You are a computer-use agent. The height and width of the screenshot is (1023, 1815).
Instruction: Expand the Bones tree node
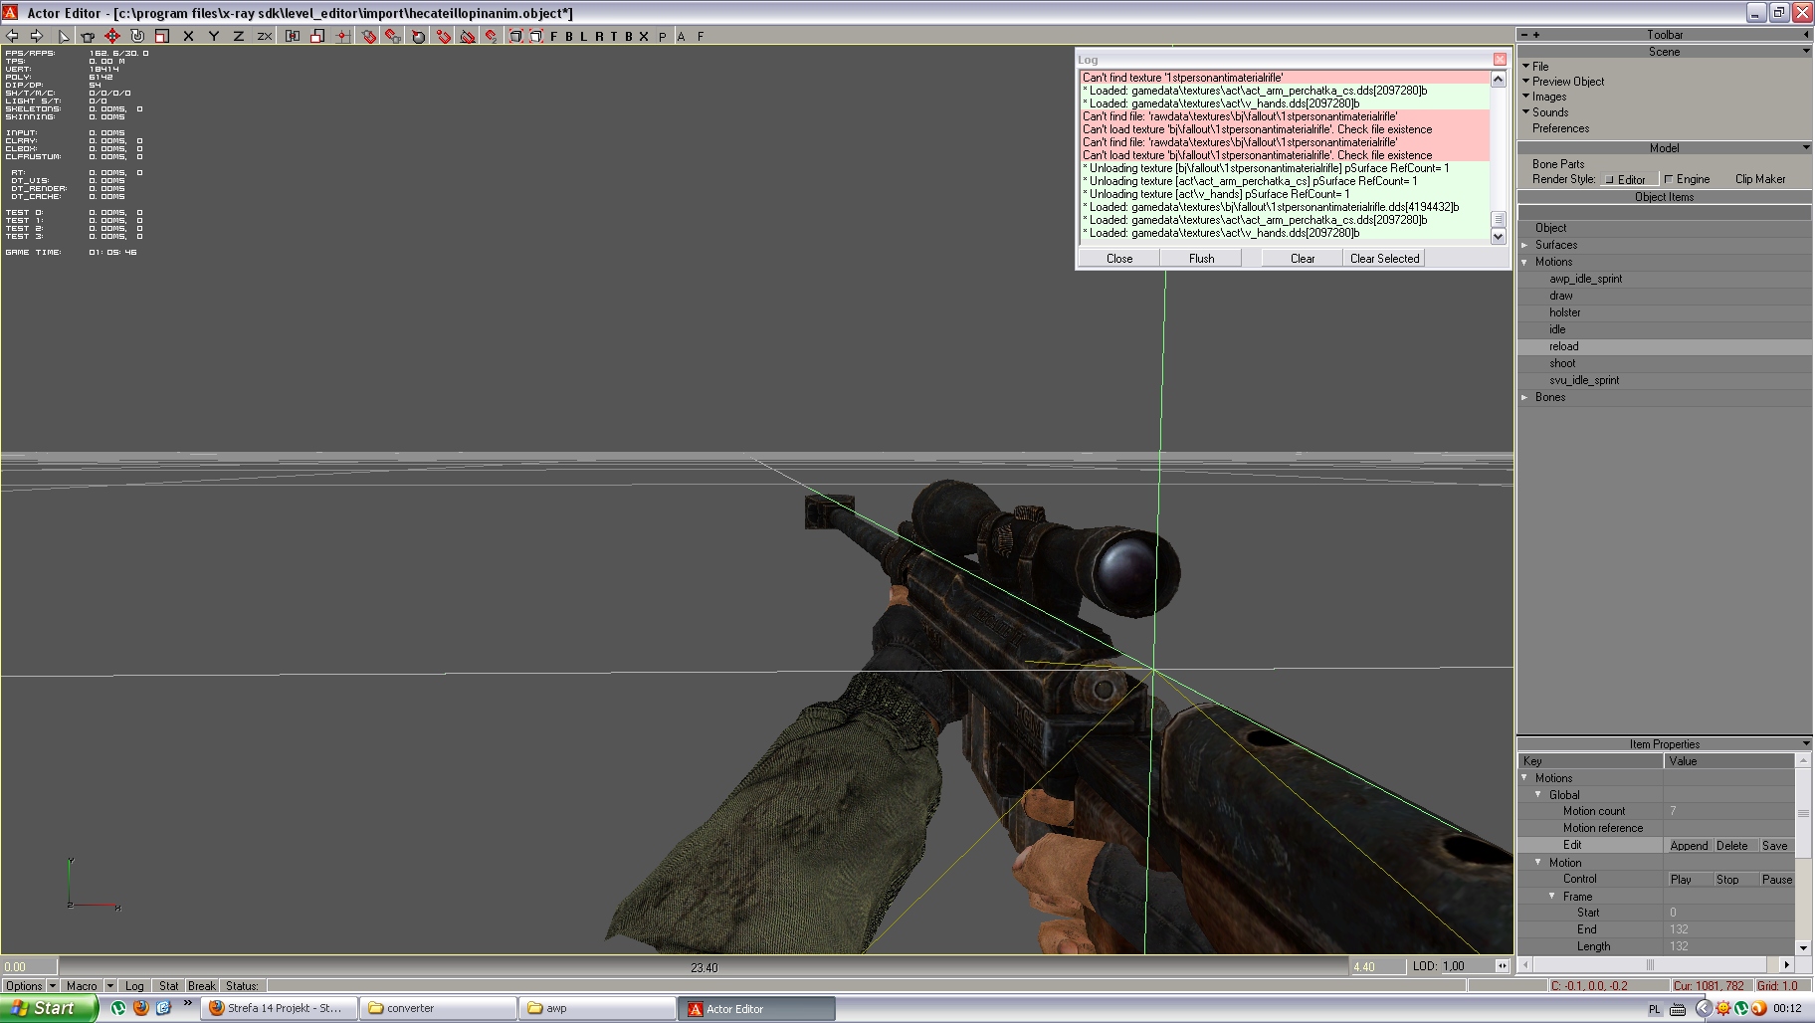[x=1525, y=397]
